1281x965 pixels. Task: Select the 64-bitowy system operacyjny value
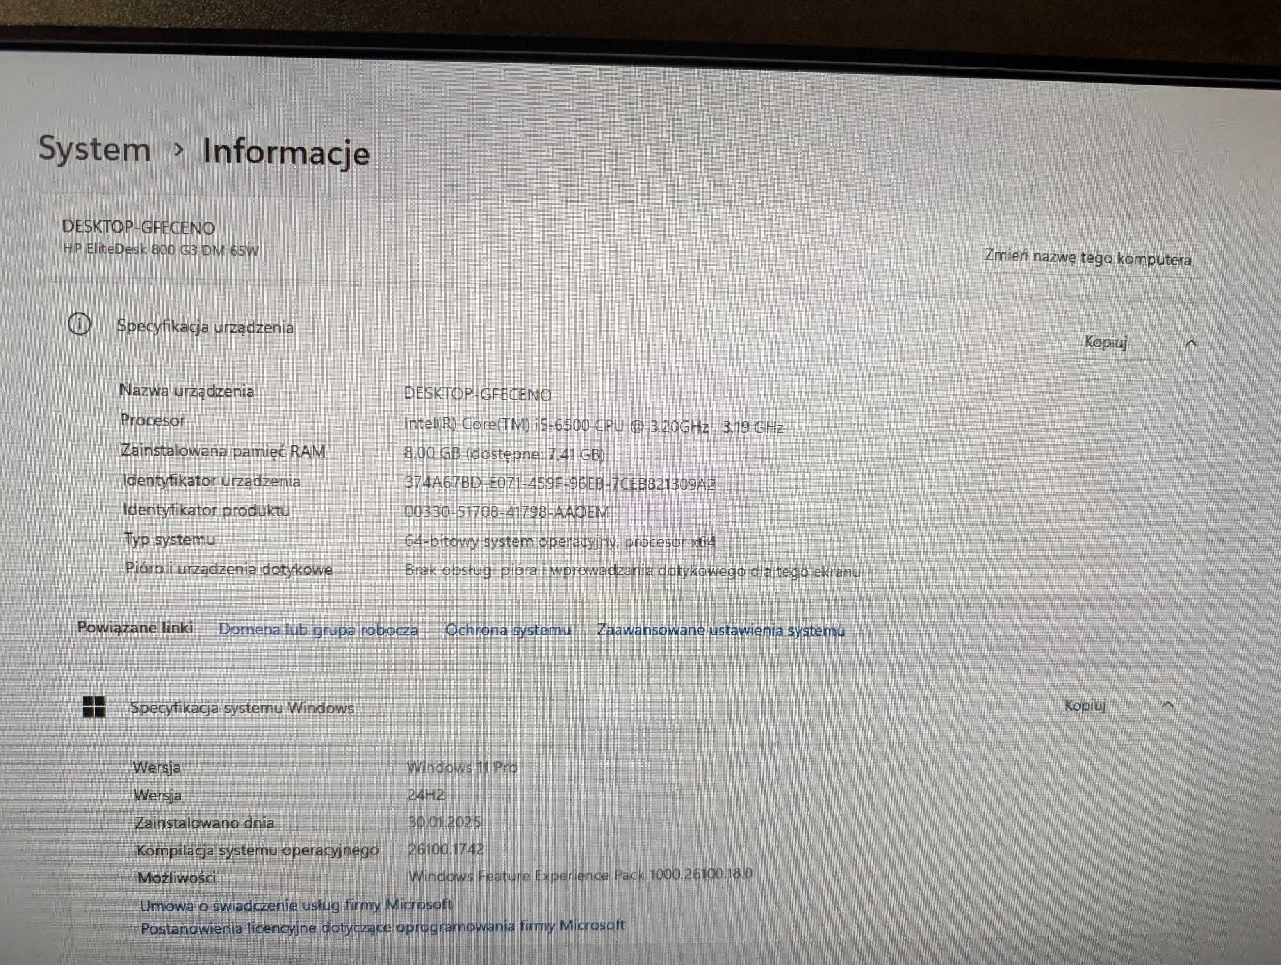point(559,541)
